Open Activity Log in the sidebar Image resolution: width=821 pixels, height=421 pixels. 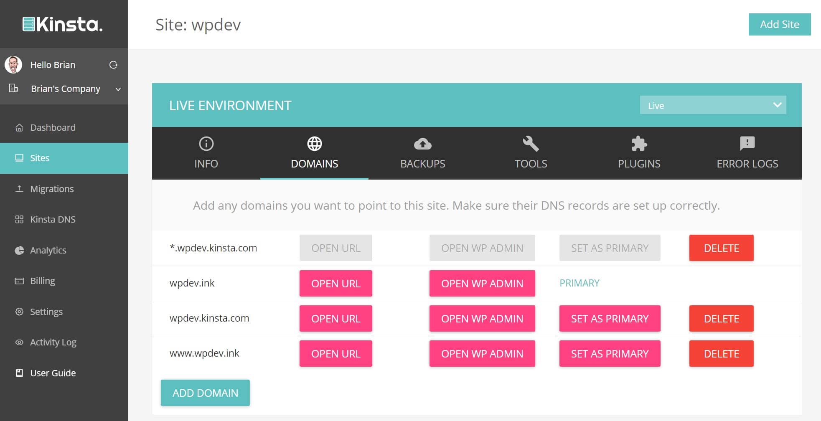click(64, 342)
